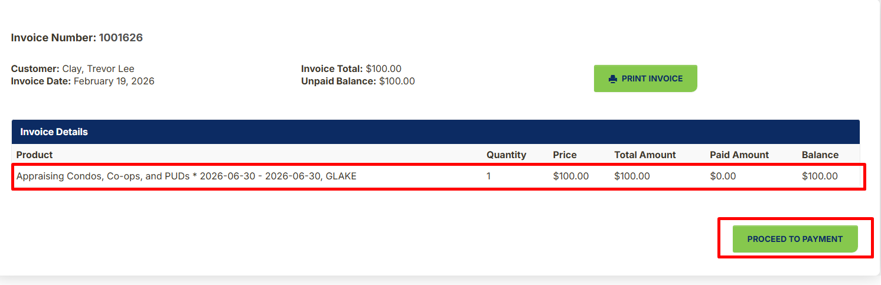Click the Balance column header
Screen dimensions: 881x285
click(820, 155)
